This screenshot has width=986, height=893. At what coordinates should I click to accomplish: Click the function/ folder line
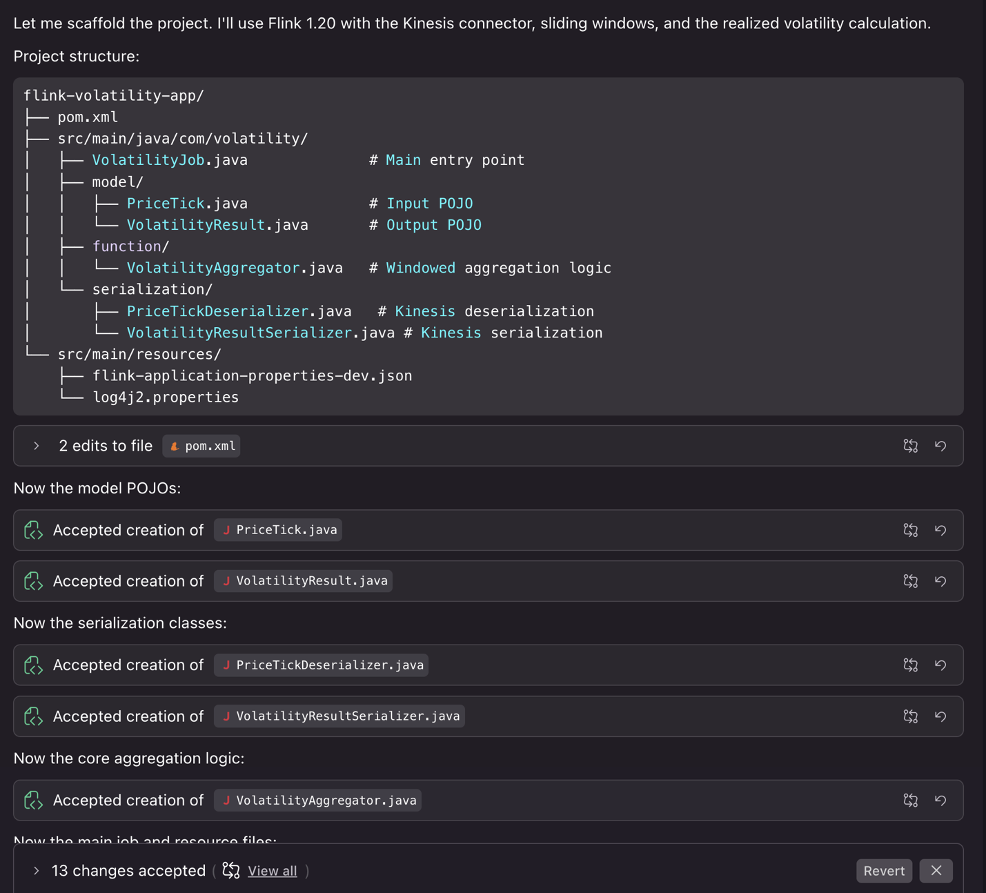coord(131,246)
